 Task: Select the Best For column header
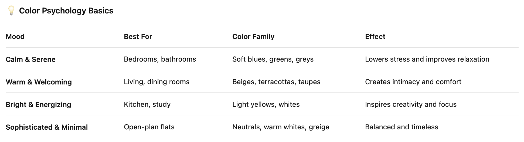click(138, 37)
